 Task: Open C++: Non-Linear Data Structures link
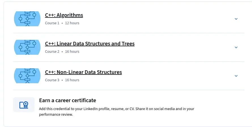coord(84,72)
